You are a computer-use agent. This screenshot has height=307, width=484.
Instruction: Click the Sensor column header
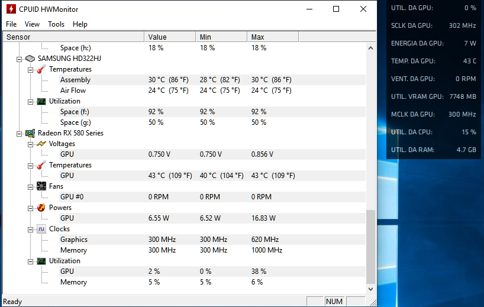click(72, 37)
